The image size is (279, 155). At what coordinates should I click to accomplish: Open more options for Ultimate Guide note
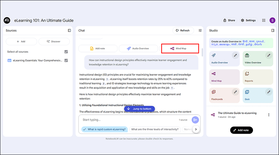pyautogui.click(x=269, y=115)
